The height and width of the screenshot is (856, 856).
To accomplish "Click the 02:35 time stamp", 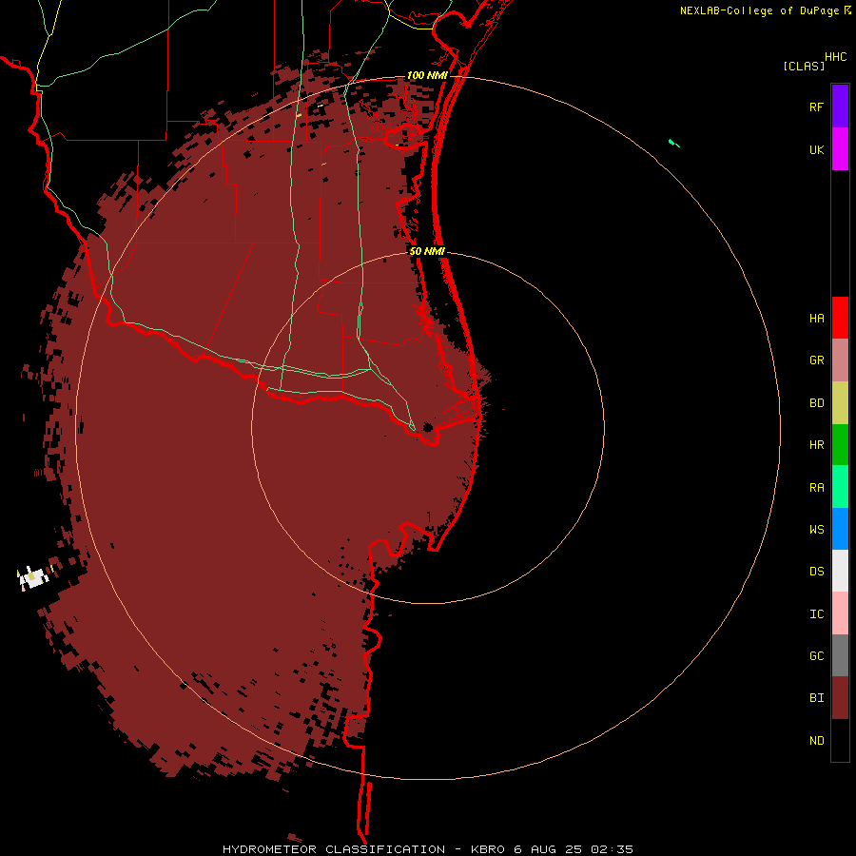I will point(612,849).
